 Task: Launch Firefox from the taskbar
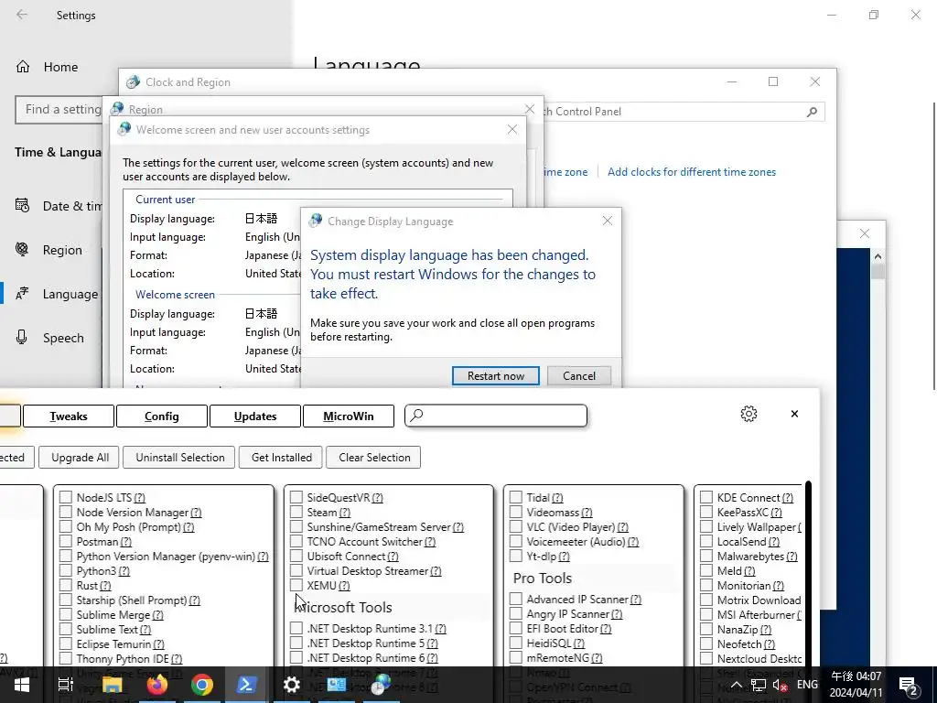point(157,685)
